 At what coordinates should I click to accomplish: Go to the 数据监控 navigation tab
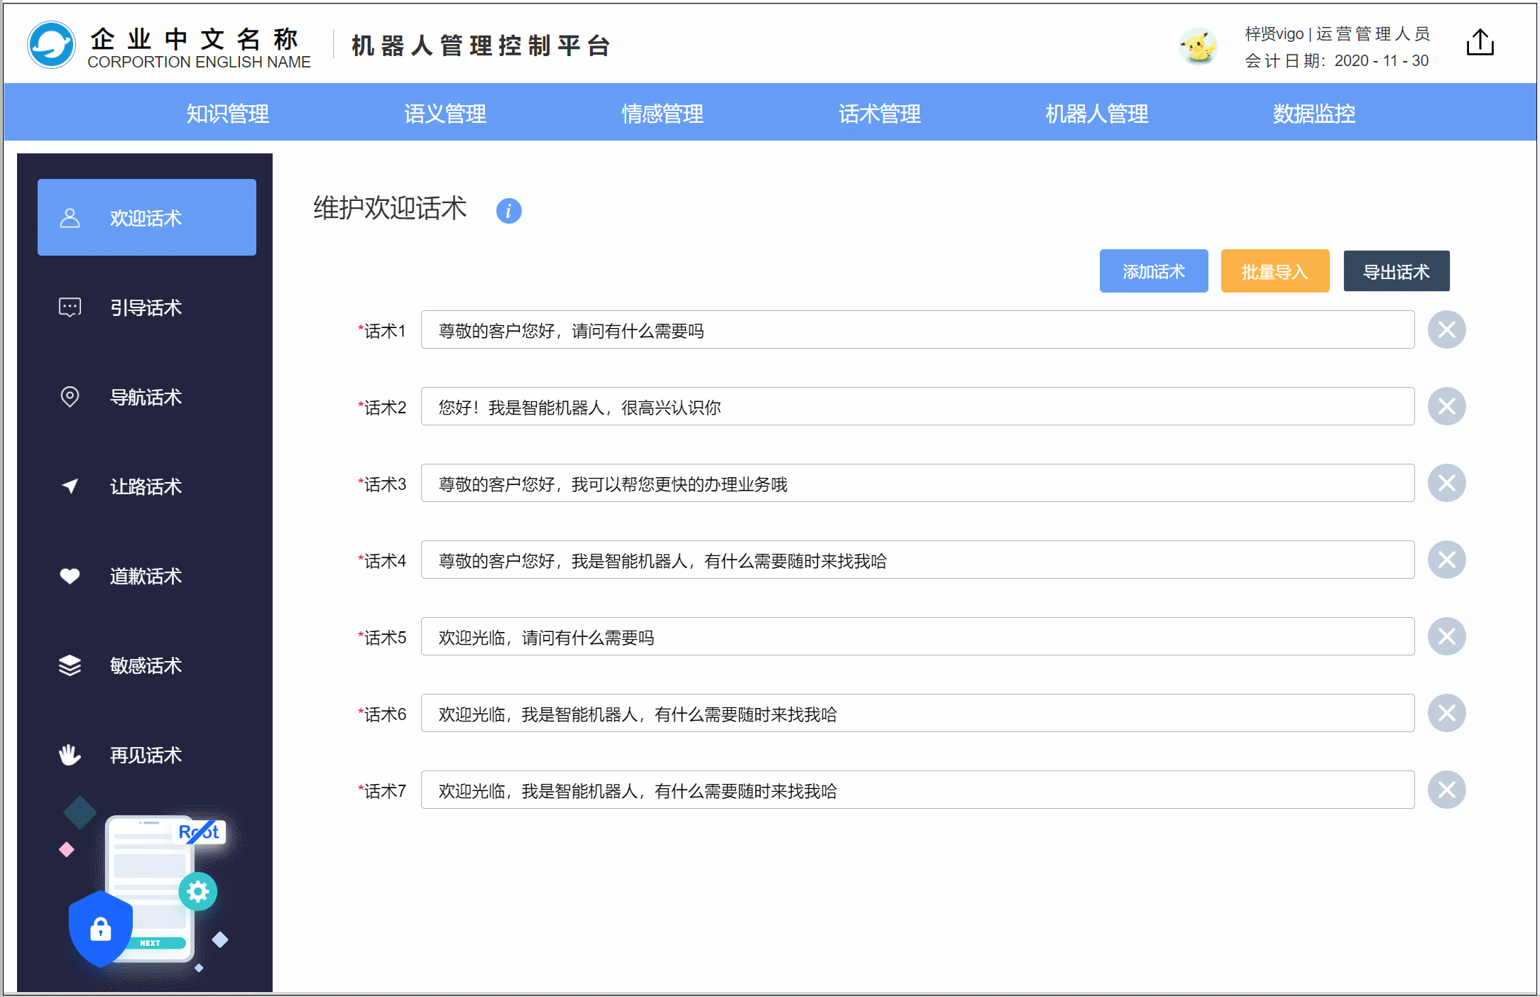tap(1314, 114)
